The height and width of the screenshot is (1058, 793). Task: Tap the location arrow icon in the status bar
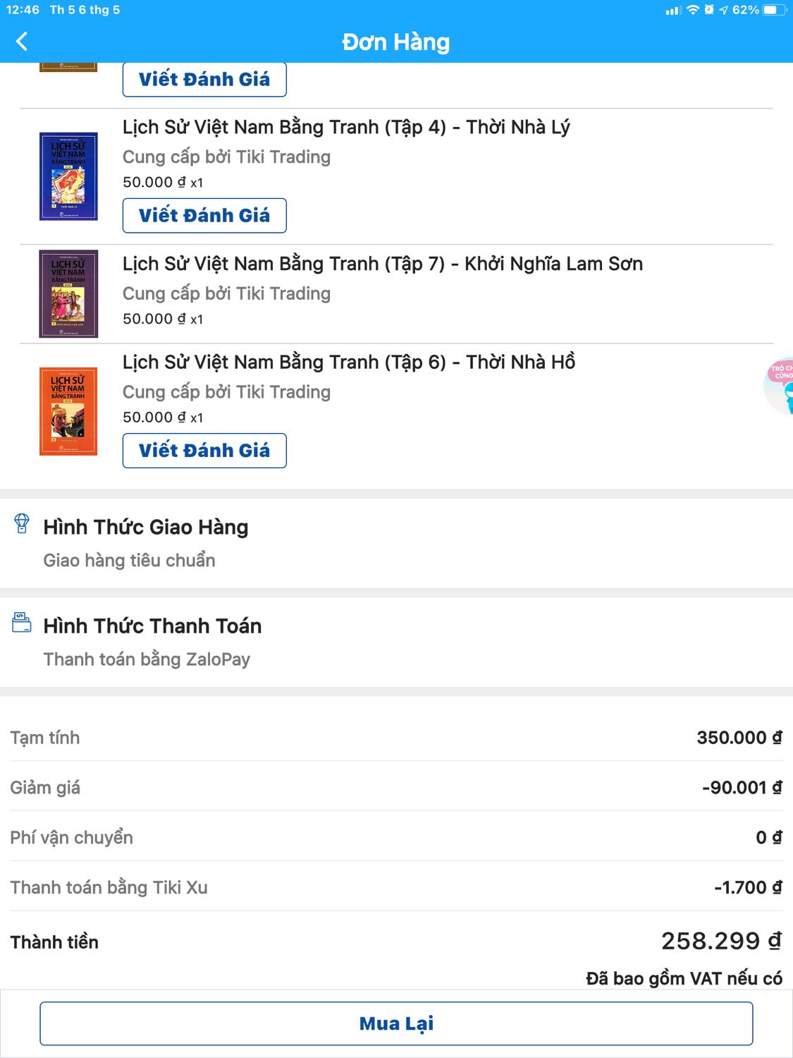(725, 9)
